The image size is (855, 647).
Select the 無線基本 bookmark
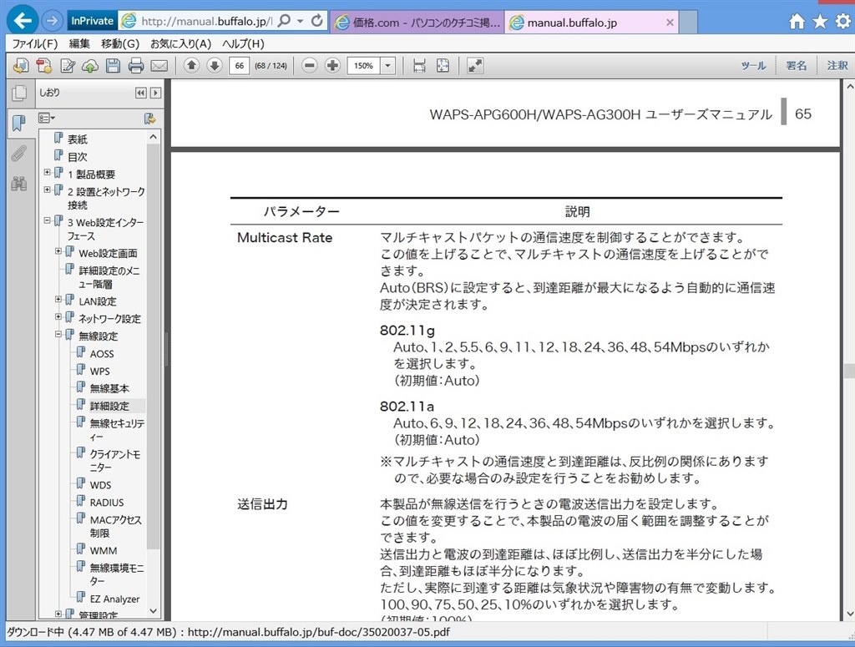[x=109, y=388]
